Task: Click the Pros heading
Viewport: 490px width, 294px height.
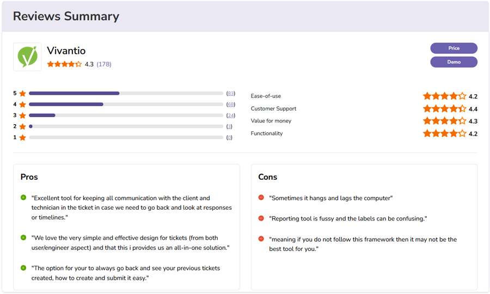Action: 29,177
